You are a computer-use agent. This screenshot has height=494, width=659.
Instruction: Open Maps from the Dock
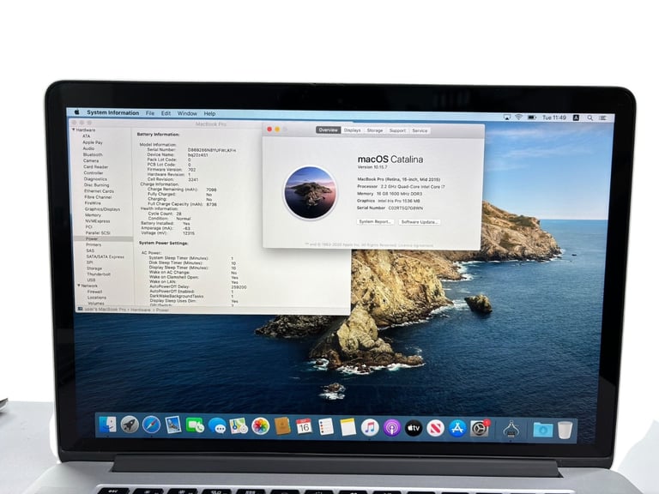pos(239,426)
